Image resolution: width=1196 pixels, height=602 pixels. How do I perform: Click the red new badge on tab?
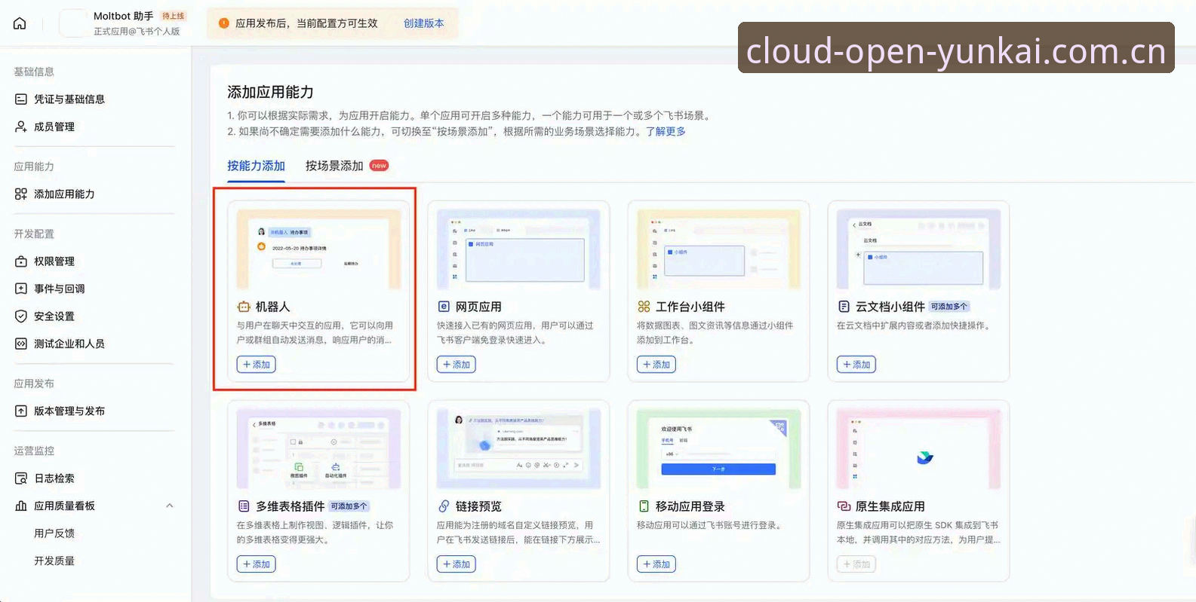(379, 166)
